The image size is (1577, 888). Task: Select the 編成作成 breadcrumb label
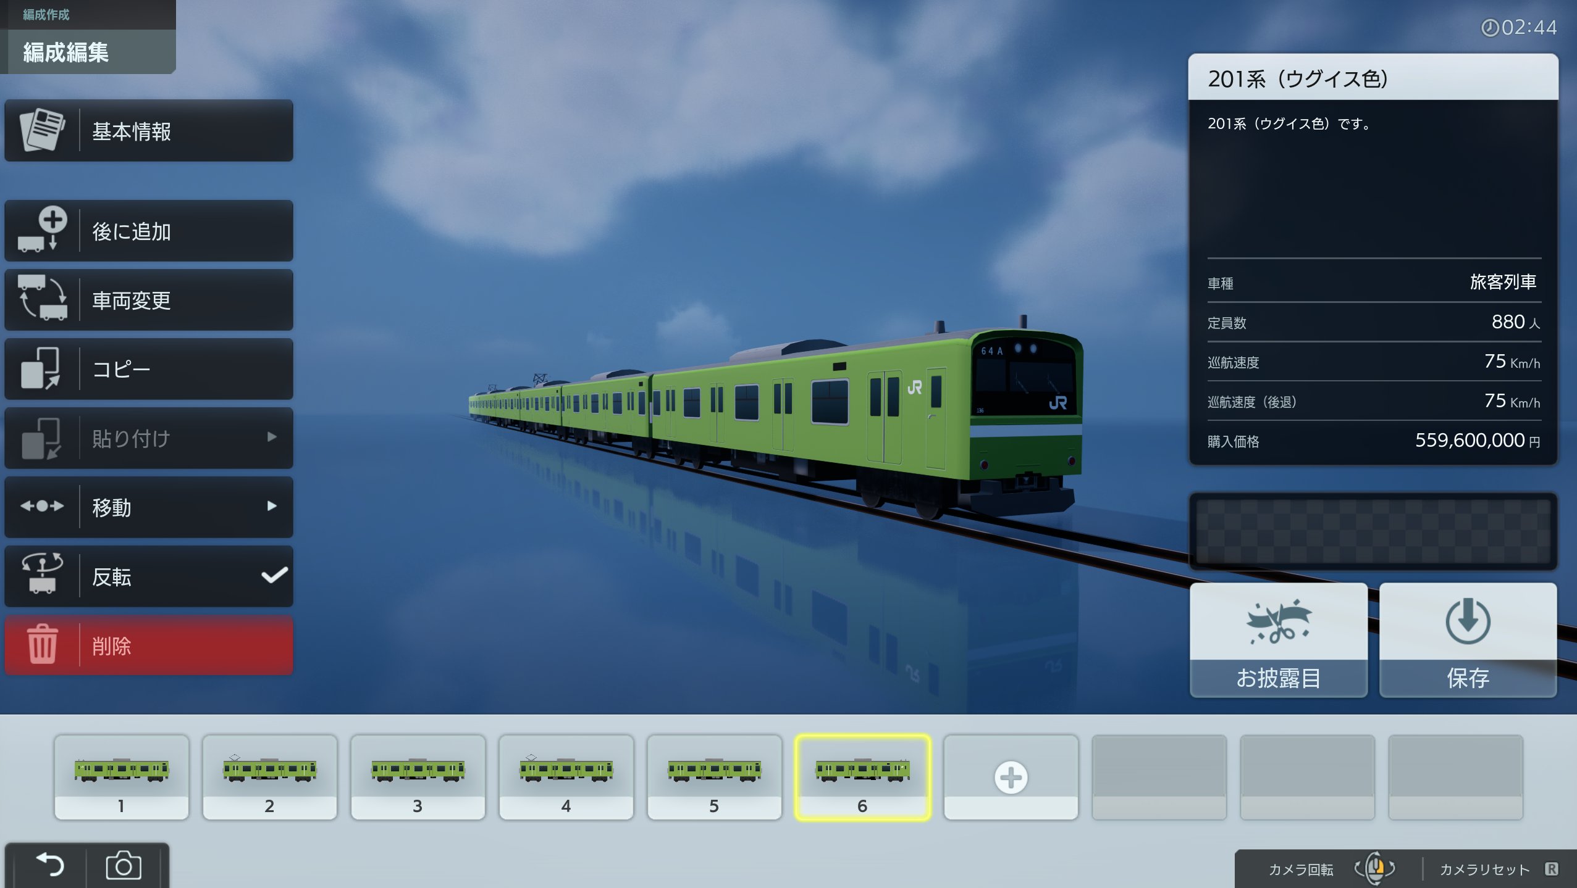[46, 14]
